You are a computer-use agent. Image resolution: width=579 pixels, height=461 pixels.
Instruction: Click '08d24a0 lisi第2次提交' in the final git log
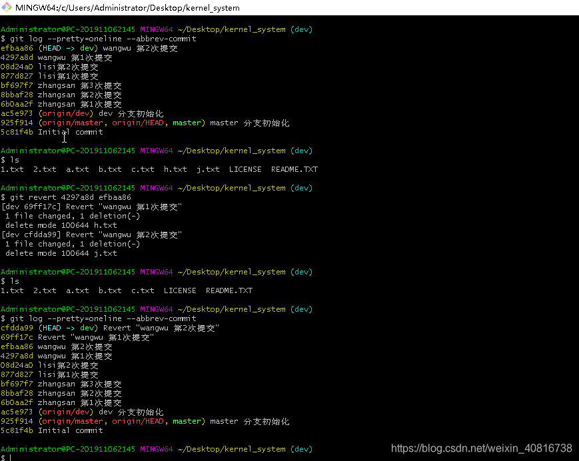[49, 366]
